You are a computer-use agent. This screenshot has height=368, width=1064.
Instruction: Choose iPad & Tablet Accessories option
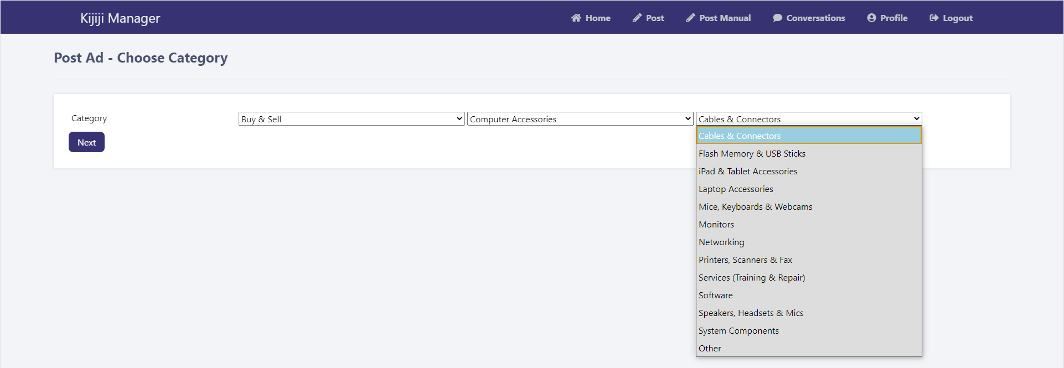point(748,172)
